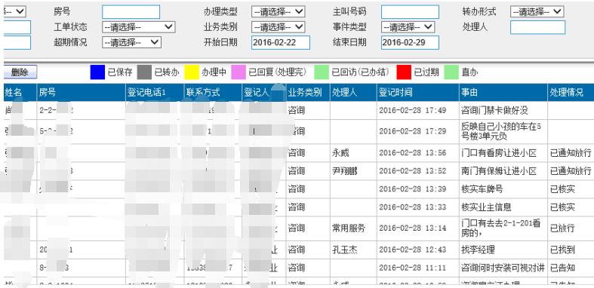
Task: Click the 姓名 column header
Action: 20,92
